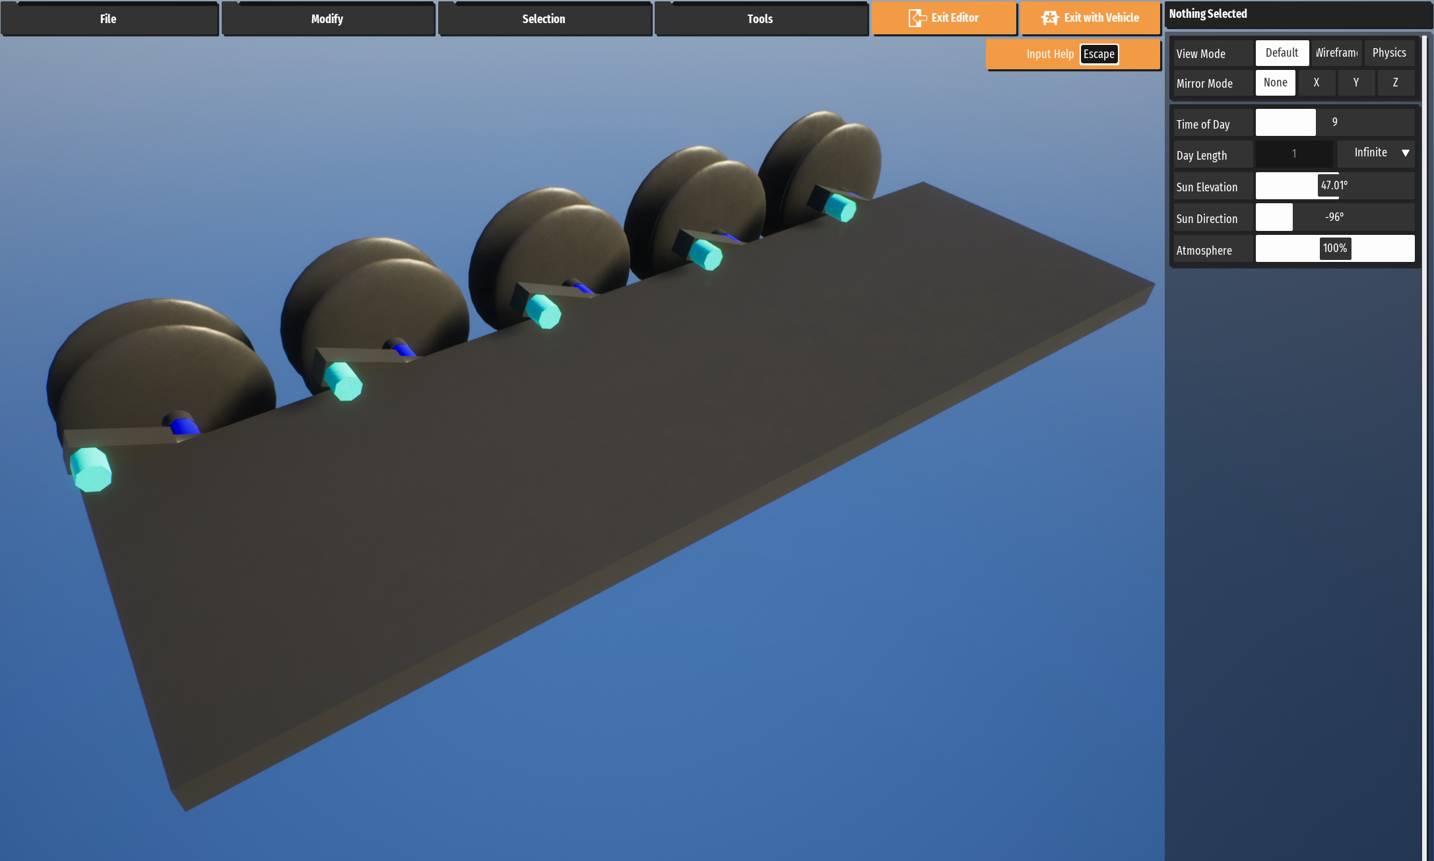Select the Default view mode
Image resolution: width=1434 pixels, height=861 pixels.
[1282, 53]
